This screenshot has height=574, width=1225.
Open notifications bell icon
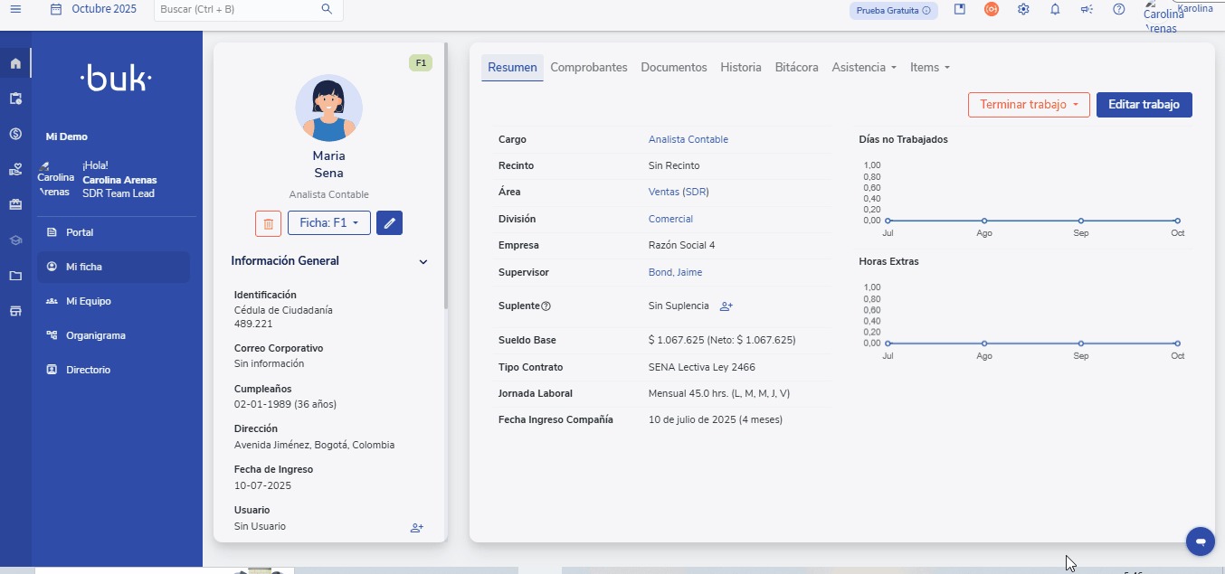tap(1055, 9)
